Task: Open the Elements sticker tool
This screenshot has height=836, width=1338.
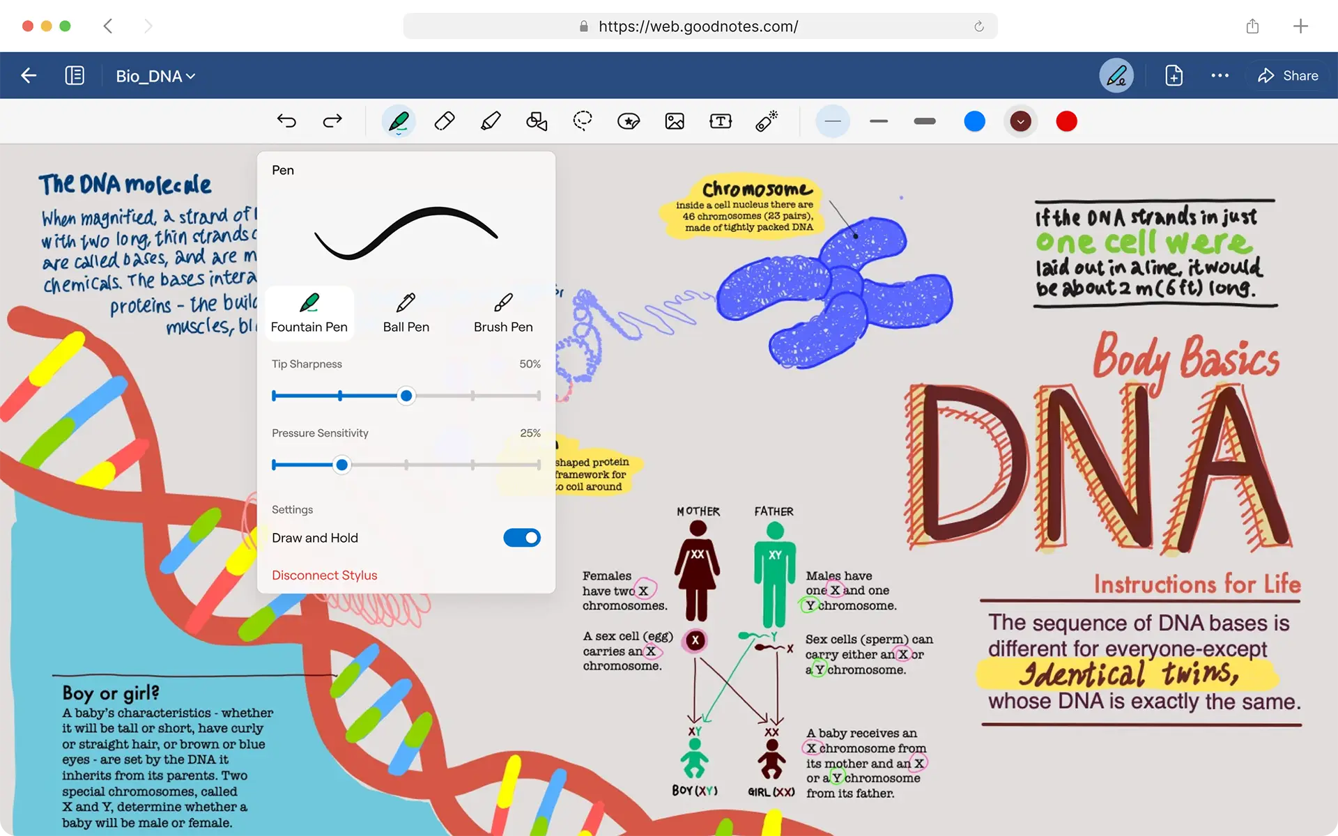Action: pos(628,121)
